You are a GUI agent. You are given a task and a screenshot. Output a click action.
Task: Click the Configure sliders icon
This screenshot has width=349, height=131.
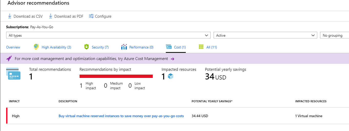pyautogui.click(x=91, y=16)
